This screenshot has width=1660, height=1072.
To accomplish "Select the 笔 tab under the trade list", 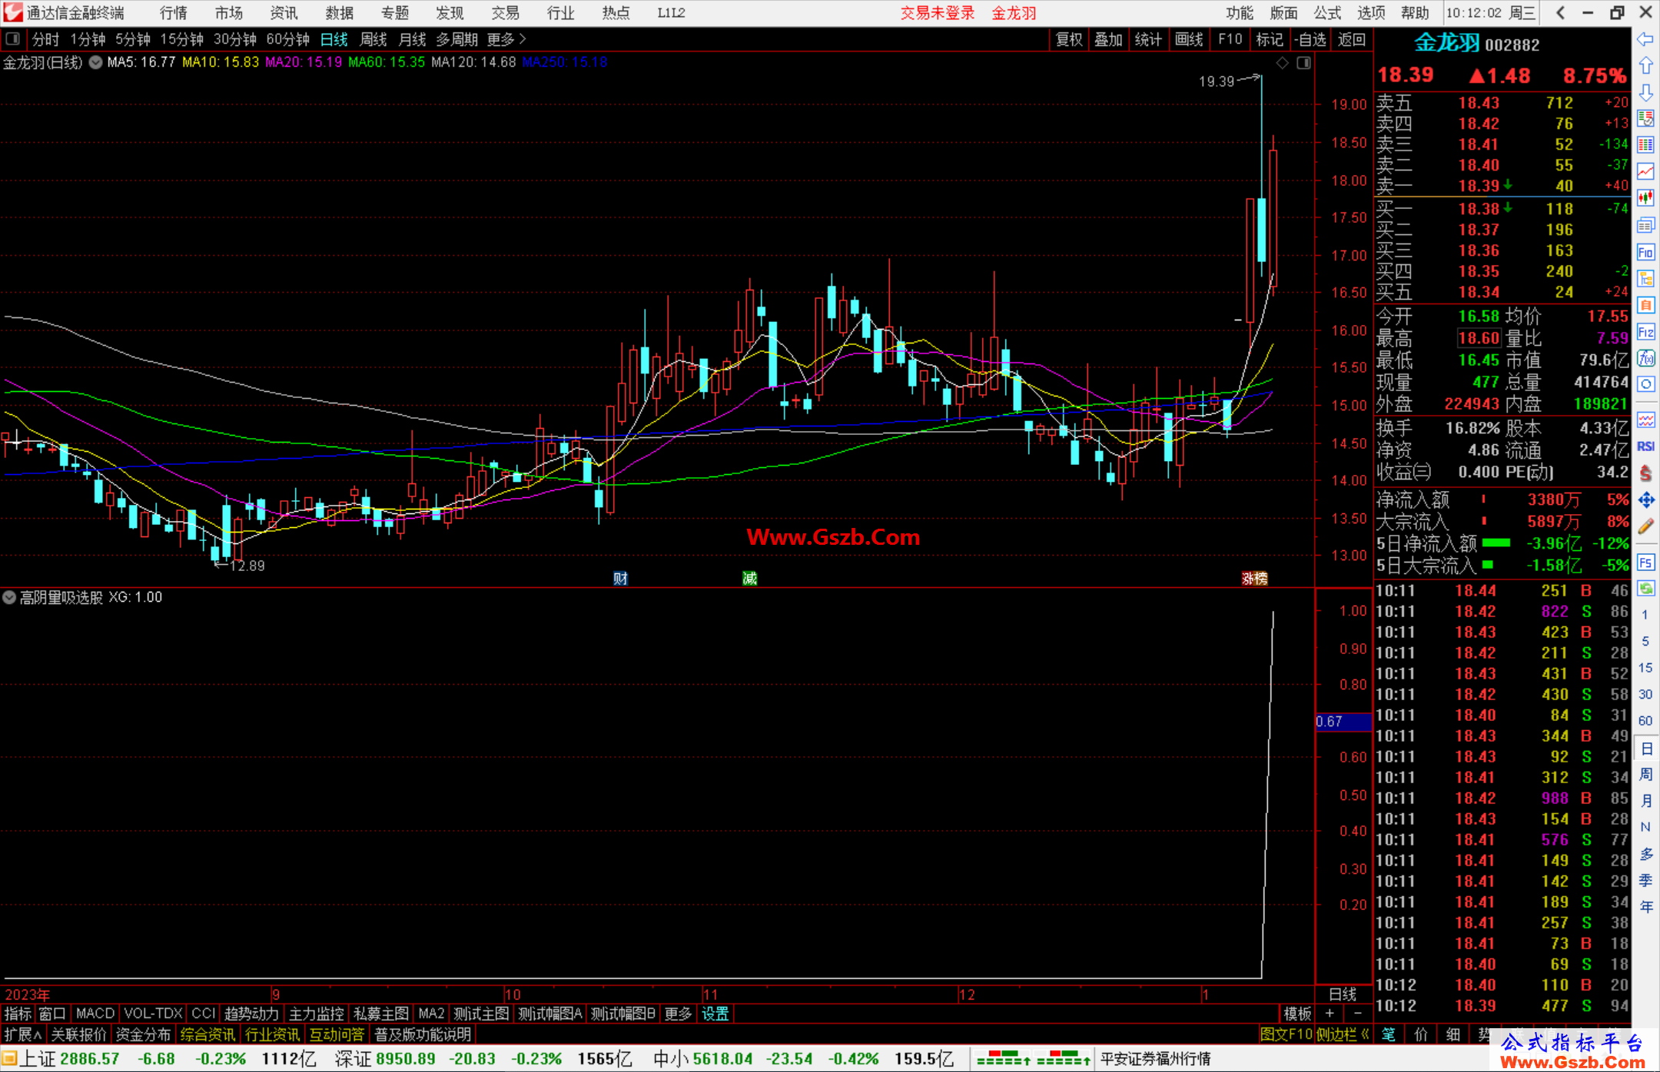I will pos(1389,1034).
